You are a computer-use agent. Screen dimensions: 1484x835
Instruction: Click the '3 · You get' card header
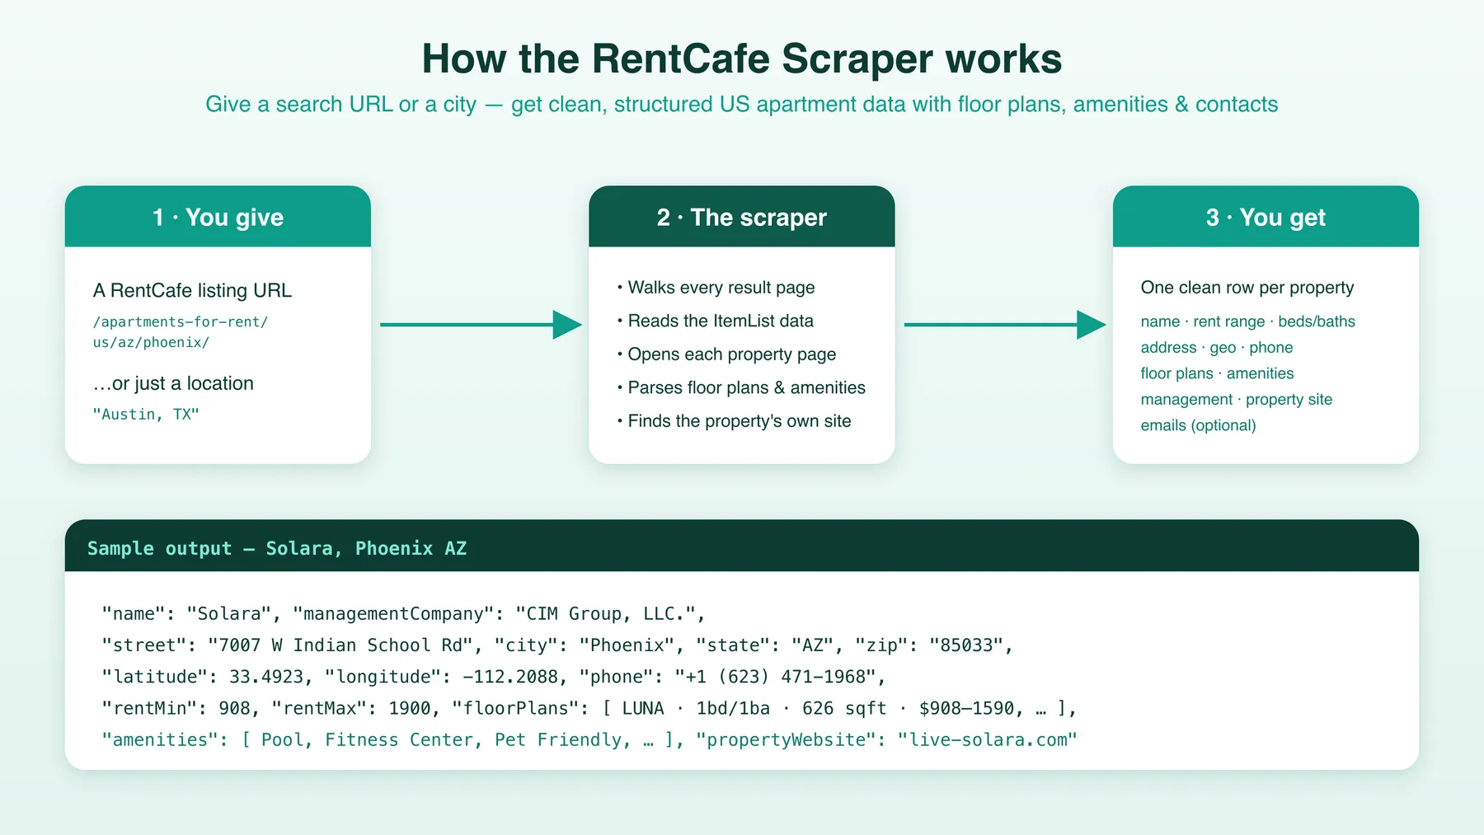click(x=1266, y=217)
